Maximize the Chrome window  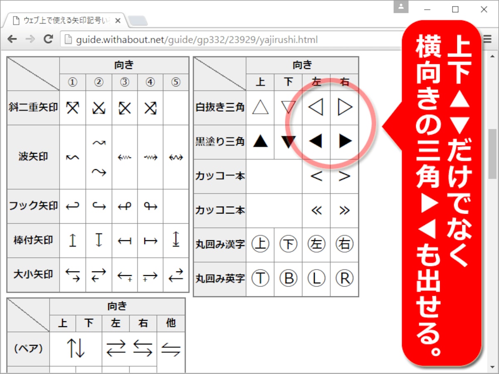[x=455, y=9]
